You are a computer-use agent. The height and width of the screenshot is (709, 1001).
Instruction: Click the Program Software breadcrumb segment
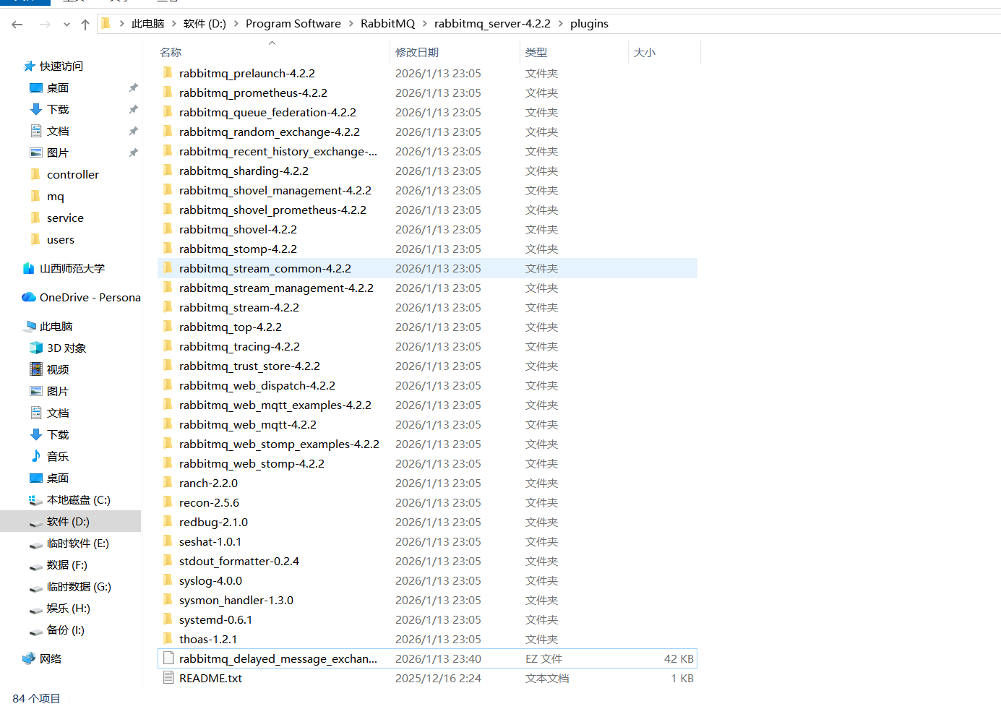coord(293,24)
